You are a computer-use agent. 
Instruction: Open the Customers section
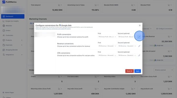point(8,35)
